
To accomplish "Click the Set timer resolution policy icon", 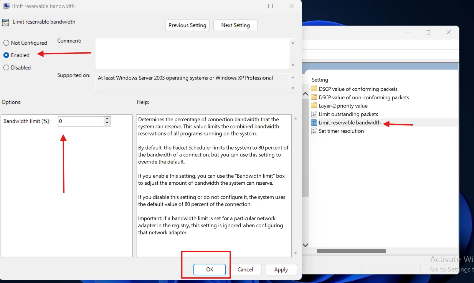I will coord(314,131).
